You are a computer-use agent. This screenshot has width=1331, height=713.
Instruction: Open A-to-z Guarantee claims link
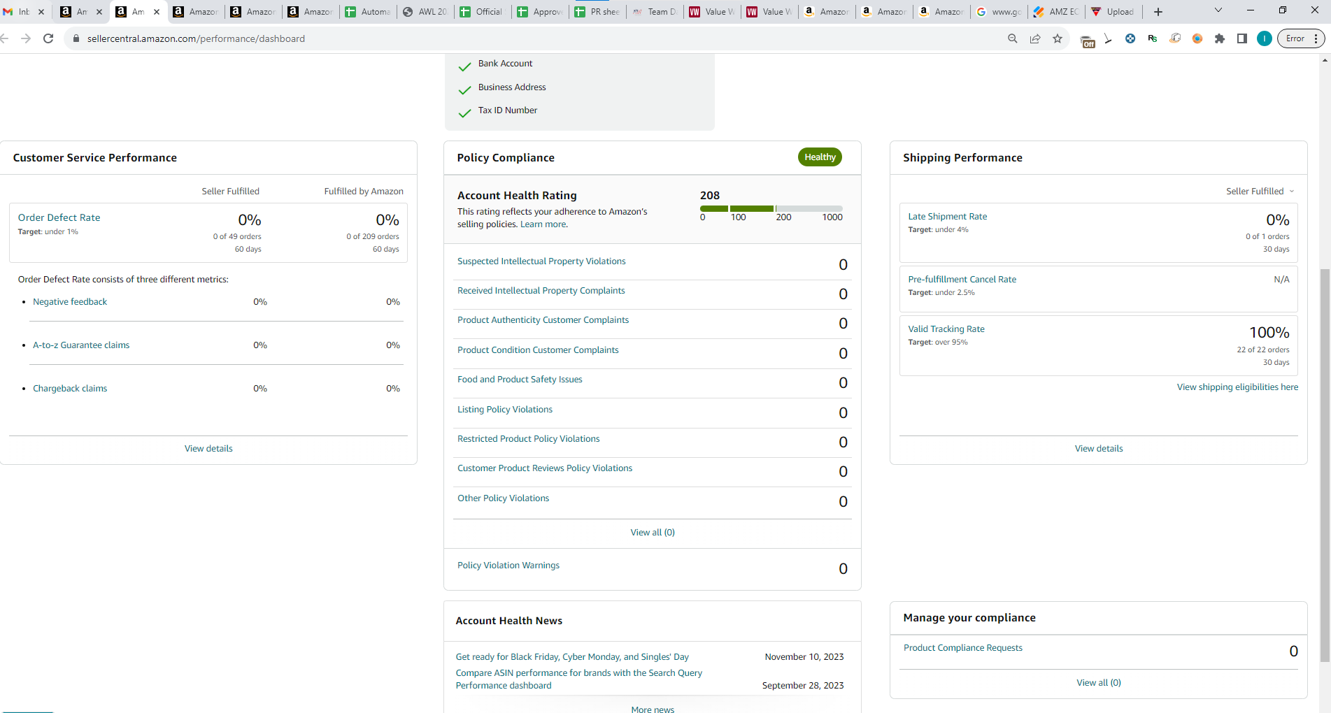(x=81, y=345)
